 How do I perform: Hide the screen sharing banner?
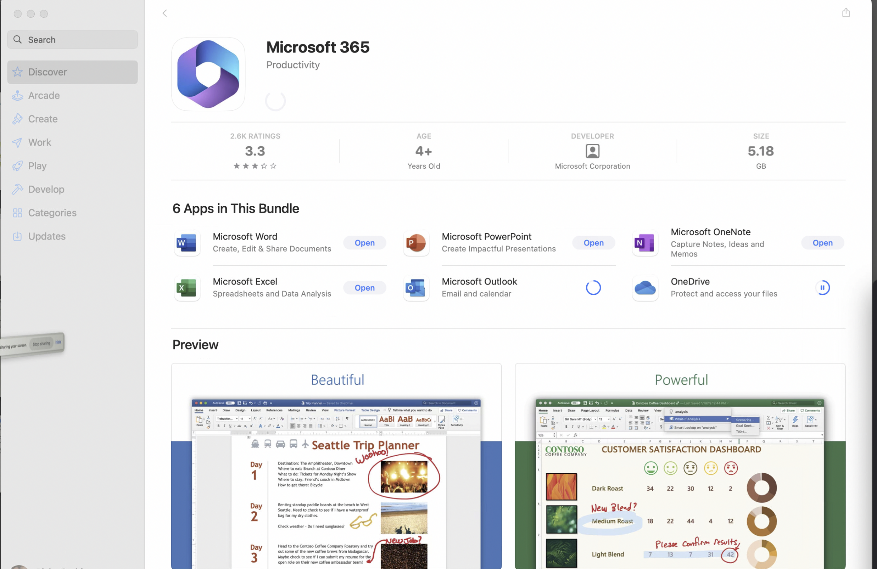58,342
